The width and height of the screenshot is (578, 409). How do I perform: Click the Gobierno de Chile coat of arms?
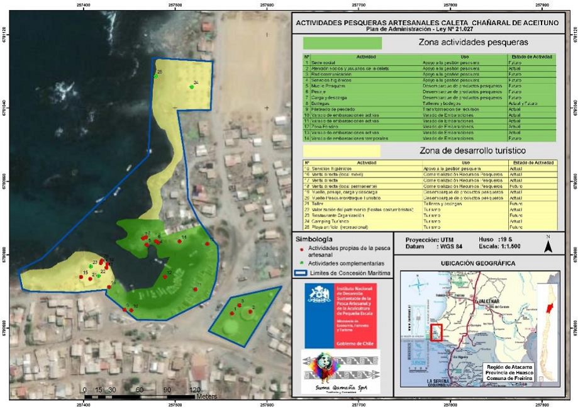pos(320,295)
